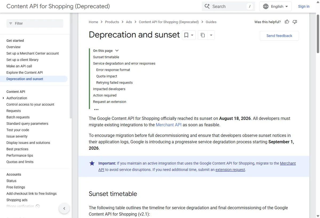Image resolution: width=320 pixels, height=218 pixels.
Task: Open Status under Accounts
Action: (x=11, y=181)
